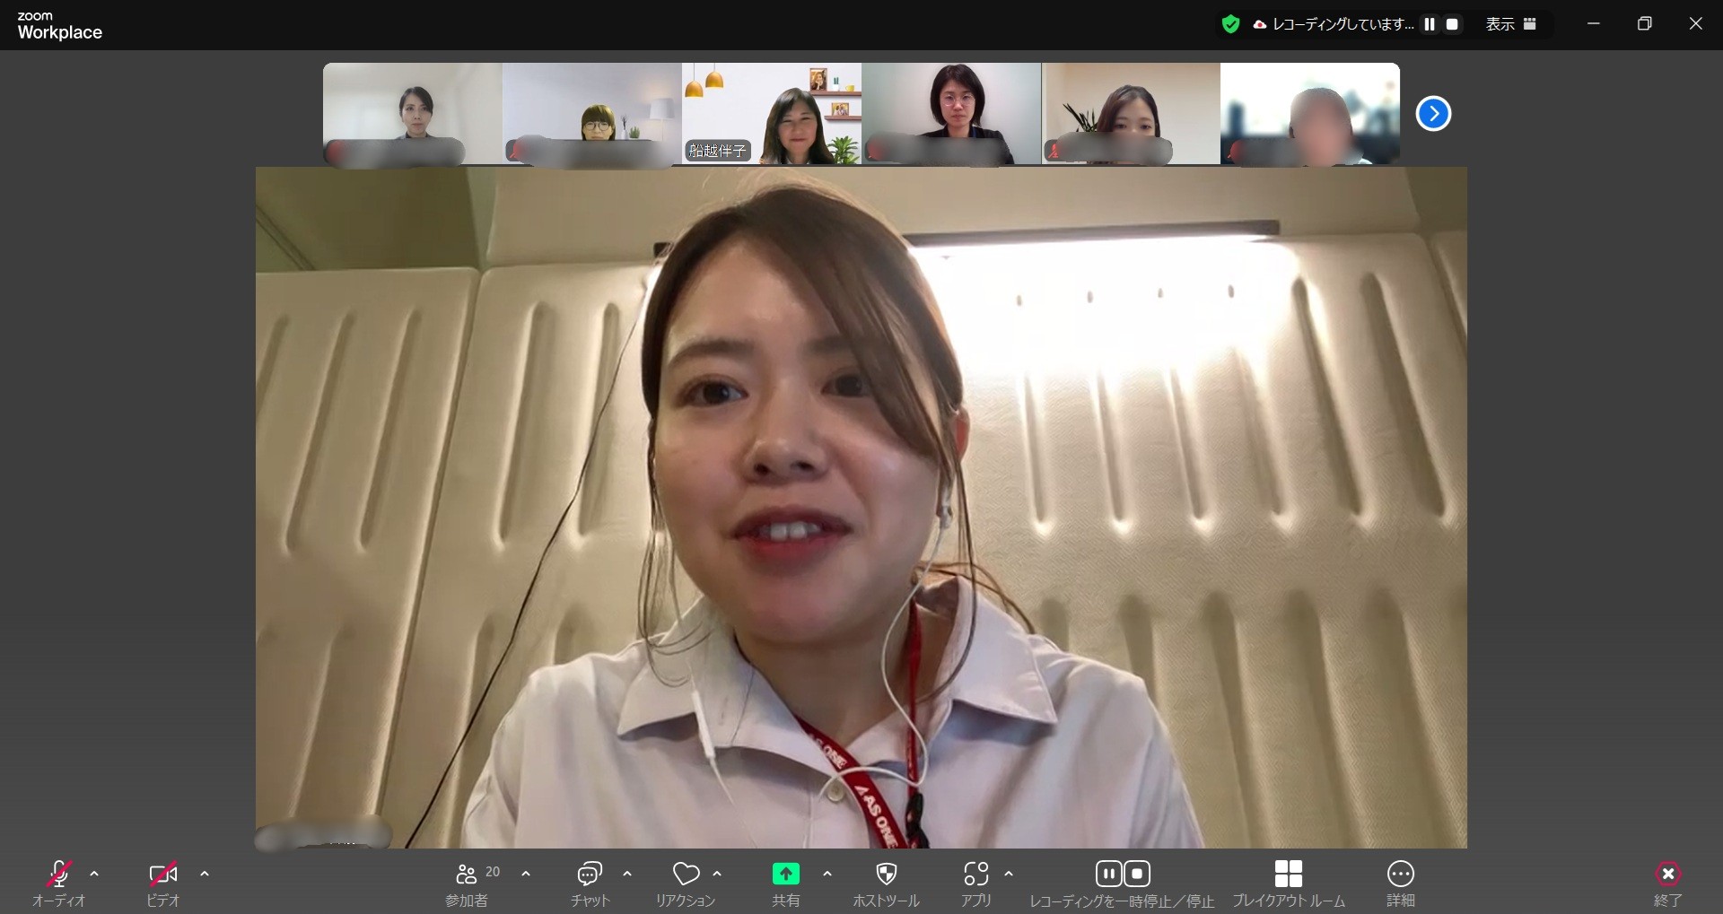Click the red 終了 end meeting button

pos(1667,875)
